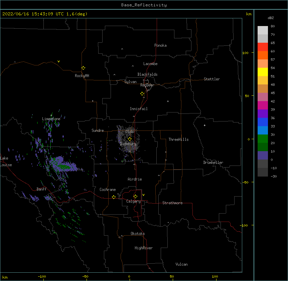
Task: Click the Sundre town label
Action: coord(98,130)
